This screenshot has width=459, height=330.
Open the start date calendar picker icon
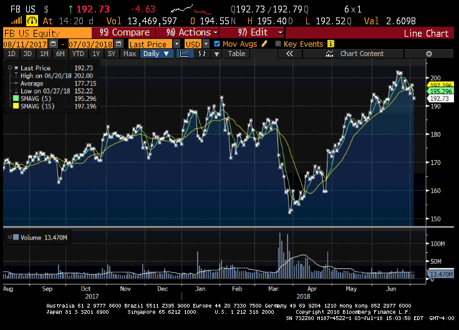point(53,44)
